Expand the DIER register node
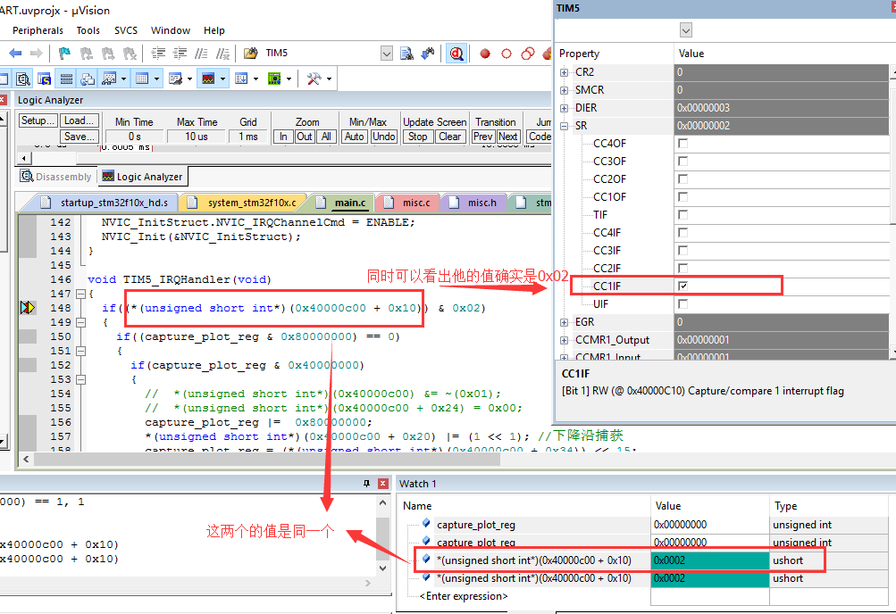This screenshot has height=614, width=896. (564, 108)
